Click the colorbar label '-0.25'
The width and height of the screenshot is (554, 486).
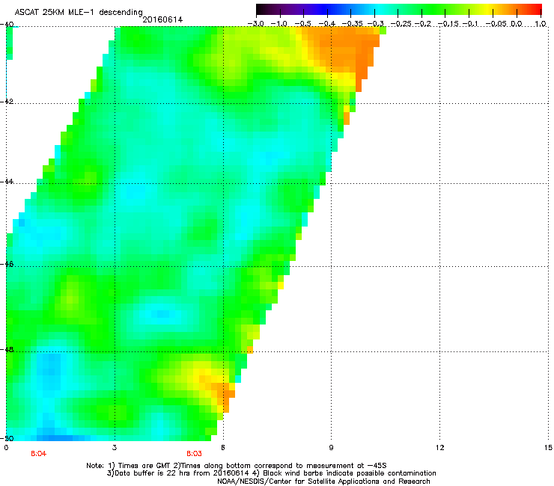click(x=401, y=24)
